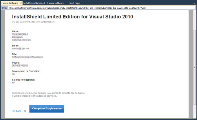This screenshot has height=120, width=197.
Task: Click the scrollbar down arrow
Action: click(x=195, y=116)
